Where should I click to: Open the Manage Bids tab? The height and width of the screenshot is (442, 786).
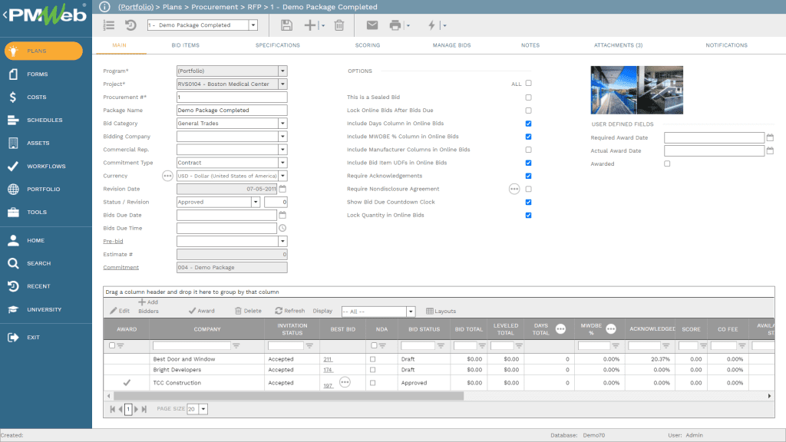(x=451, y=45)
